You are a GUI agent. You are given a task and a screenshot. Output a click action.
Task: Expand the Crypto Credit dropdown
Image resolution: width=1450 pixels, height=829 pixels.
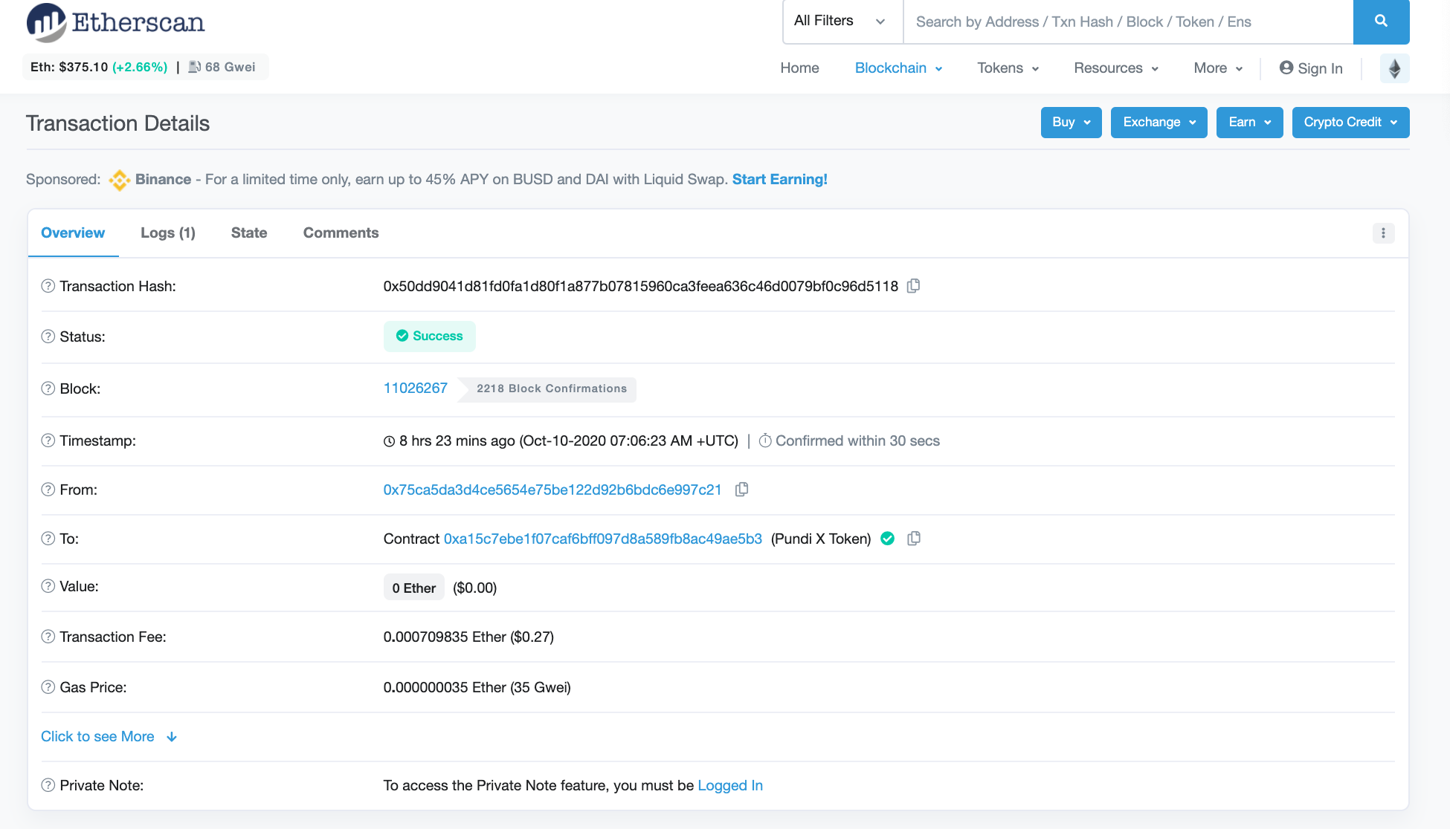pyautogui.click(x=1350, y=123)
